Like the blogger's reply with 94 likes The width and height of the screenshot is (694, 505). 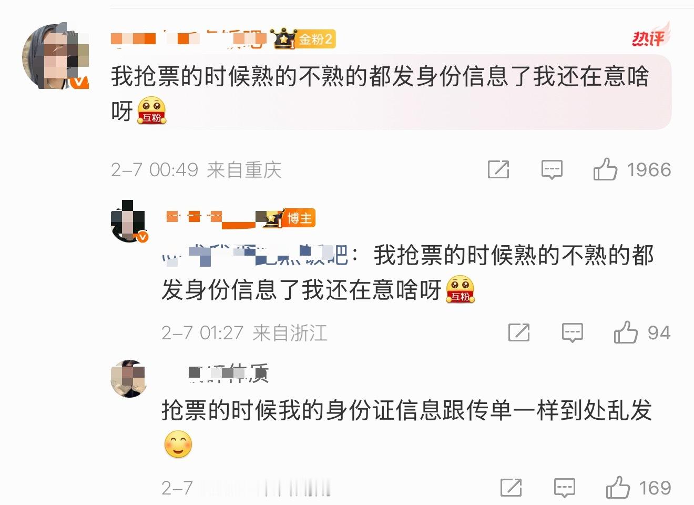(x=626, y=332)
